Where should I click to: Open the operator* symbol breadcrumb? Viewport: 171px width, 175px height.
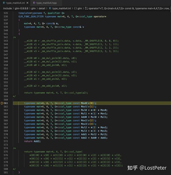tap(129, 8)
